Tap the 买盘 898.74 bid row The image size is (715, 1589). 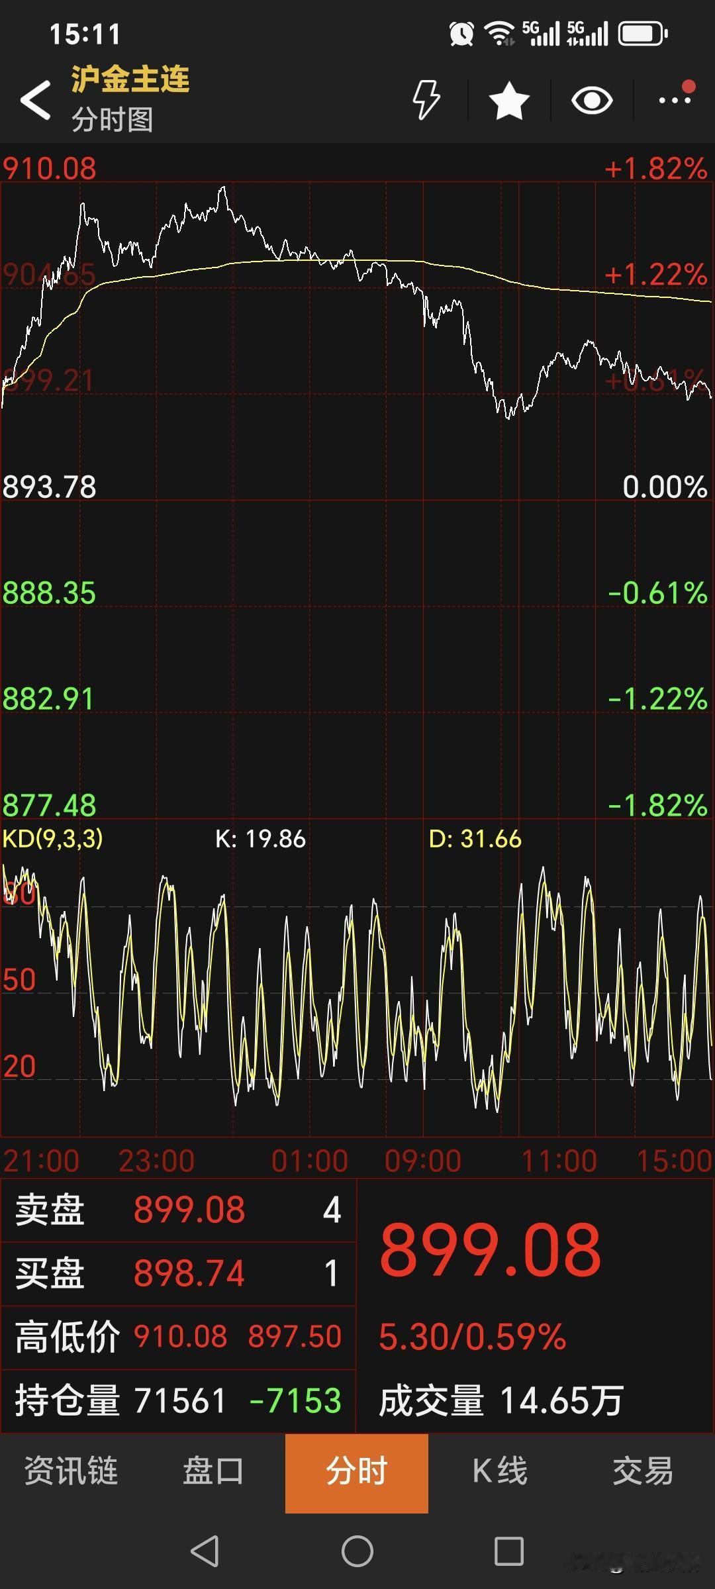point(178,1273)
